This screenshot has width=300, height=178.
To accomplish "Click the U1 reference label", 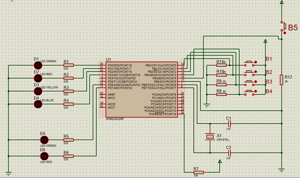I will coord(108,60).
